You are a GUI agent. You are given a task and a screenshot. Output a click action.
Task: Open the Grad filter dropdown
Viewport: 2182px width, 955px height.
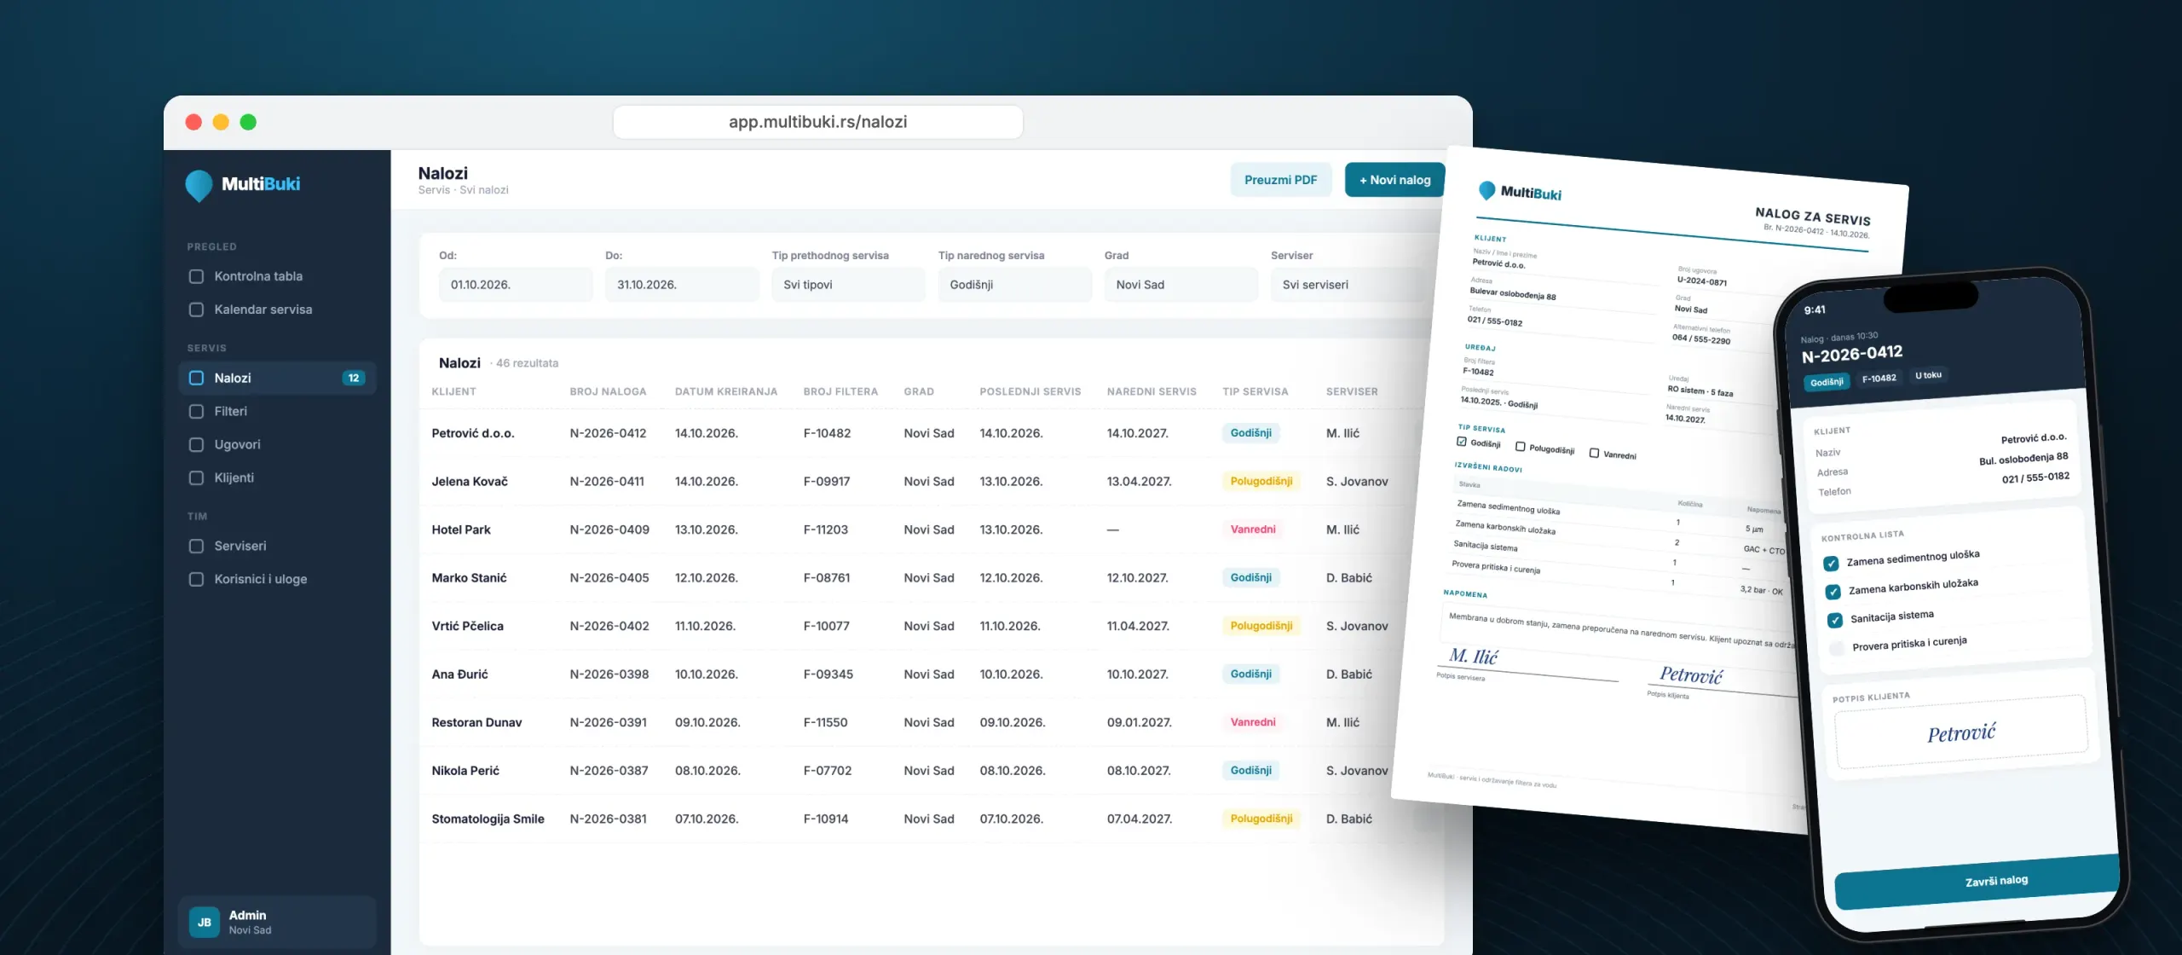tap(1180, 285)
